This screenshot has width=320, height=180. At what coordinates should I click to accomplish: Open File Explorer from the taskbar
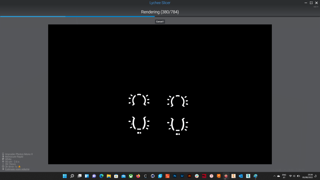109,176
